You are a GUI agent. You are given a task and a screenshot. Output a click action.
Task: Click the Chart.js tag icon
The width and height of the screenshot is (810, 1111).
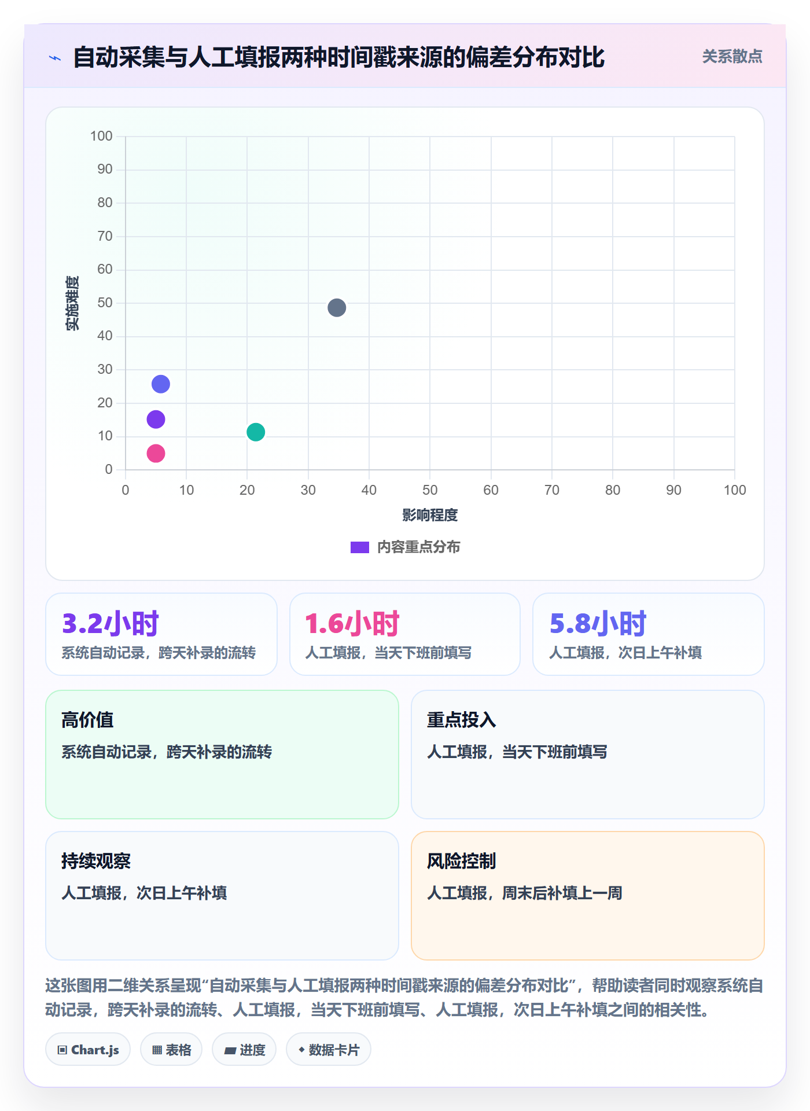click(62, 1050)
